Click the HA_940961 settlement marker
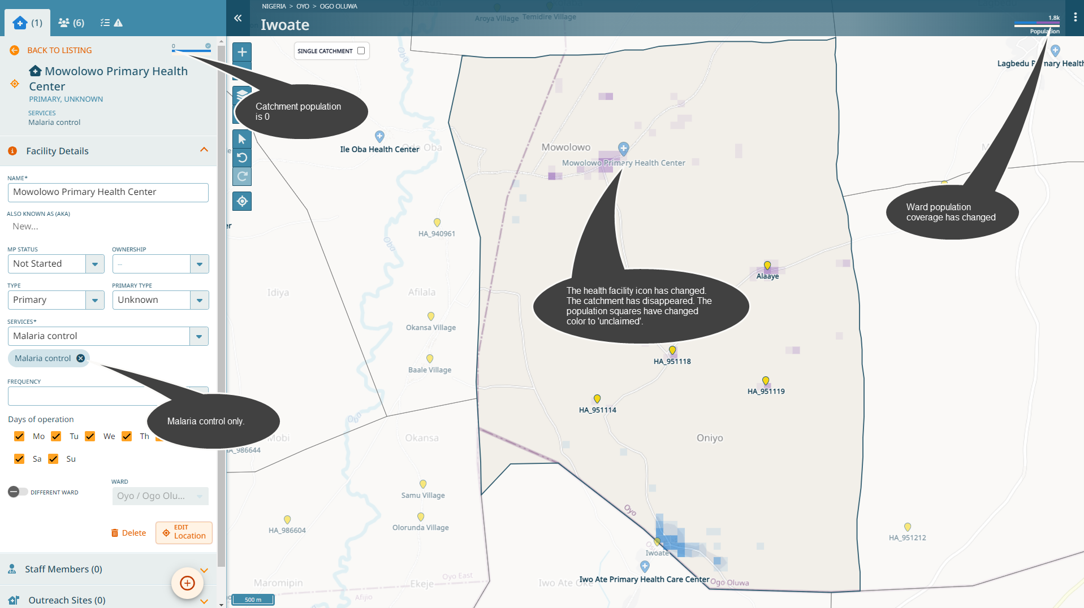 point(437,223)
